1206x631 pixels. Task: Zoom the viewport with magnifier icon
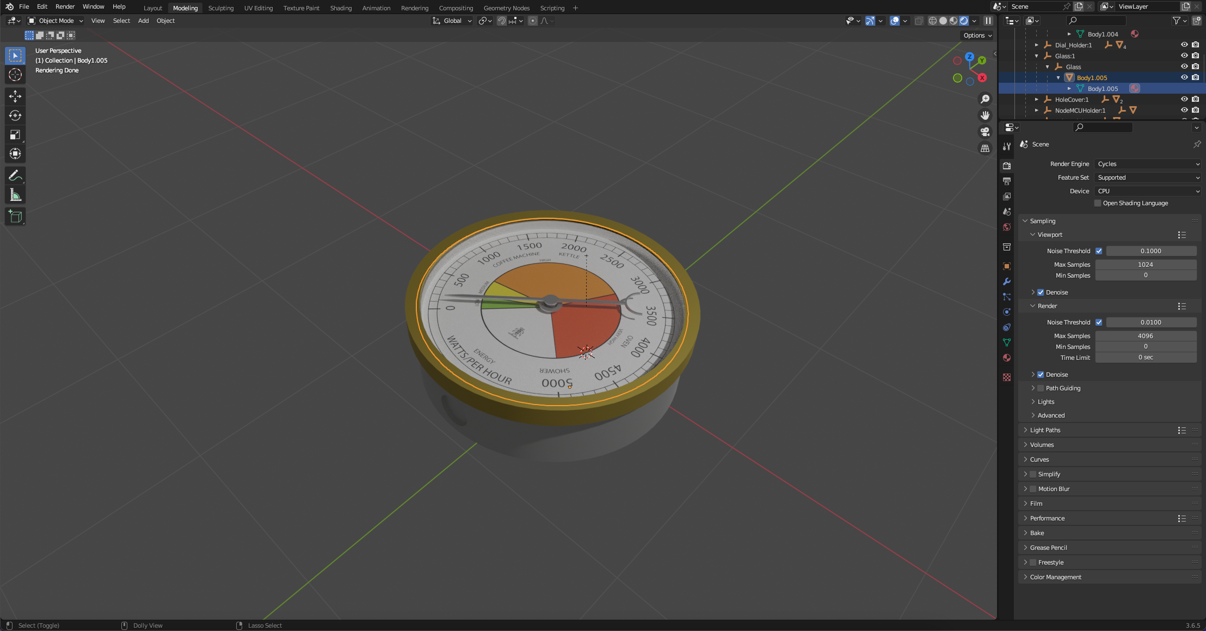pos(985,99)
